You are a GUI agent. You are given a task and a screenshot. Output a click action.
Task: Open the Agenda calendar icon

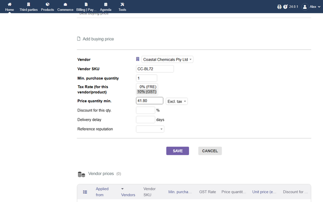[x=106, y=4]
